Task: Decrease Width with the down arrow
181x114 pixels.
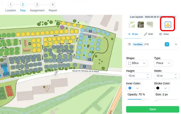Action: point(175,77)
